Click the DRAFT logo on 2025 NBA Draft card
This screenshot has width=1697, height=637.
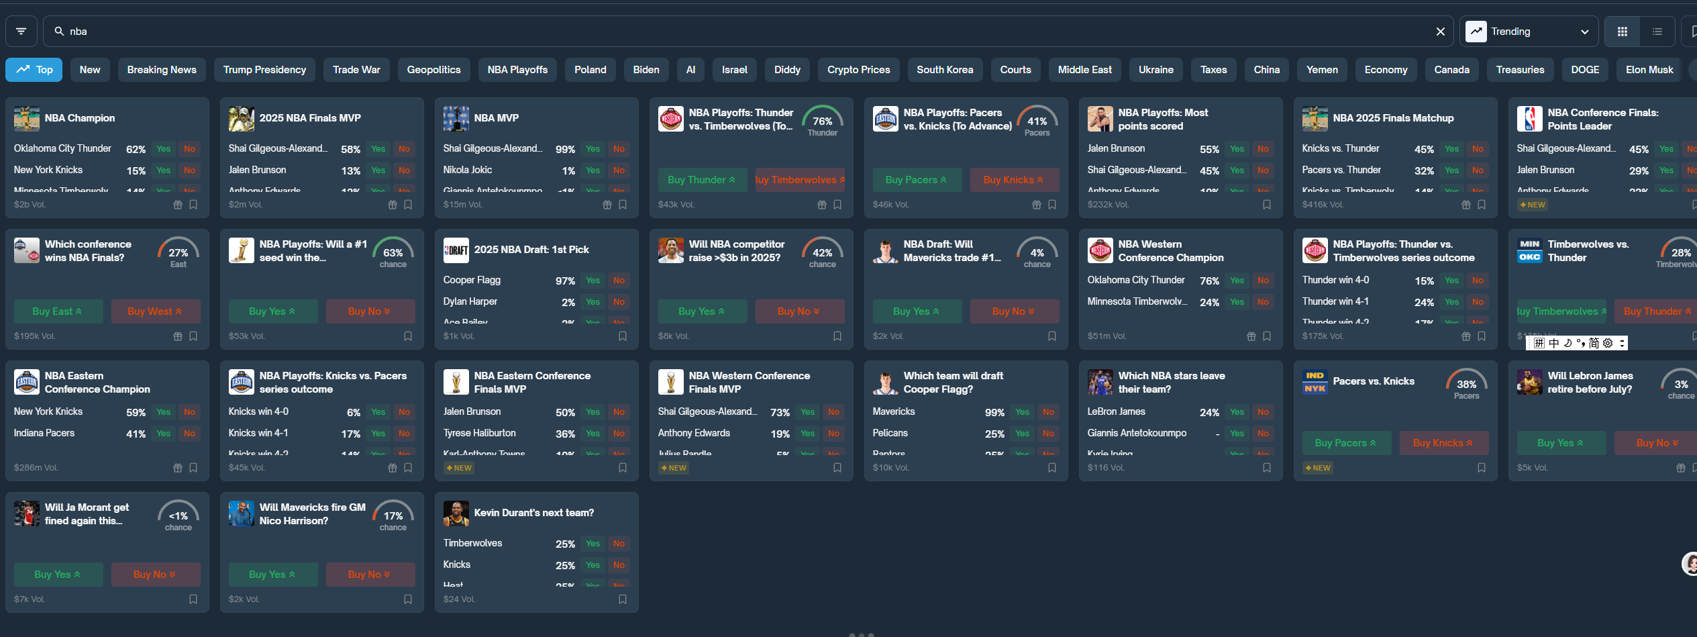[x=456, y=250]
